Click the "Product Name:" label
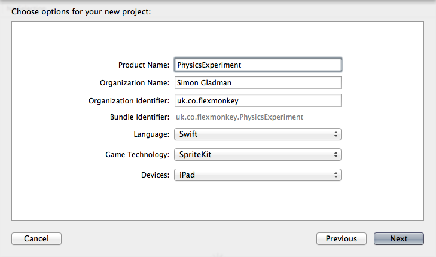This screenshot has width=436, height=257. (x=144, y=65)
